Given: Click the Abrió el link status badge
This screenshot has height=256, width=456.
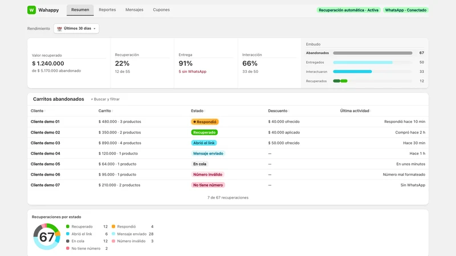Looking at the screenshot, I should (204, 143).
